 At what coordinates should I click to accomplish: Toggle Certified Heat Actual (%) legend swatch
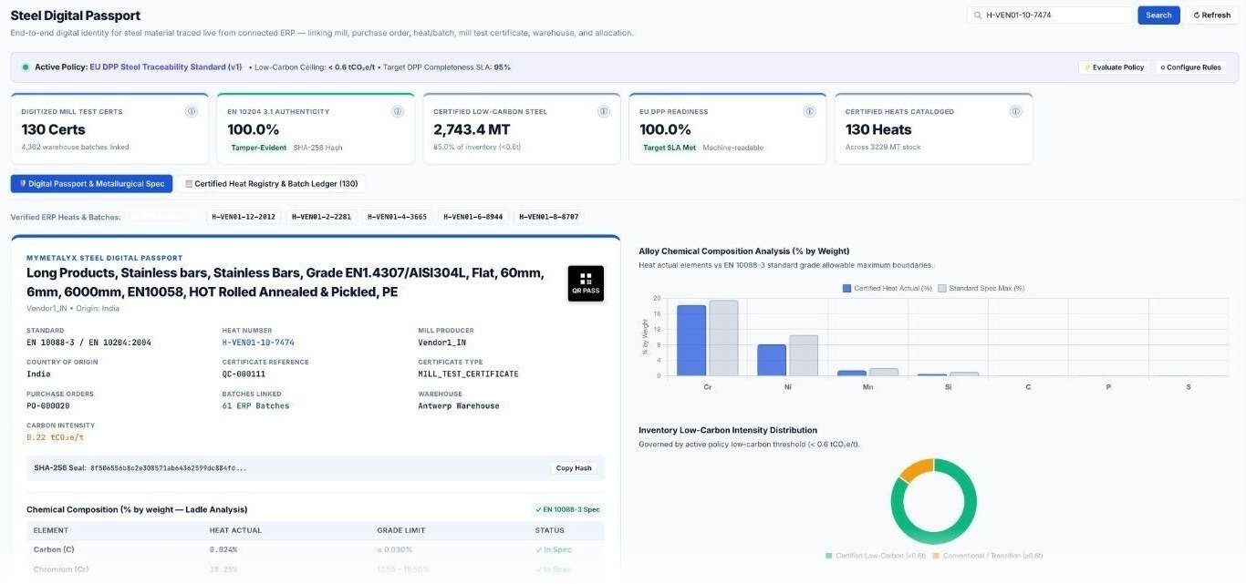point(846,288)
